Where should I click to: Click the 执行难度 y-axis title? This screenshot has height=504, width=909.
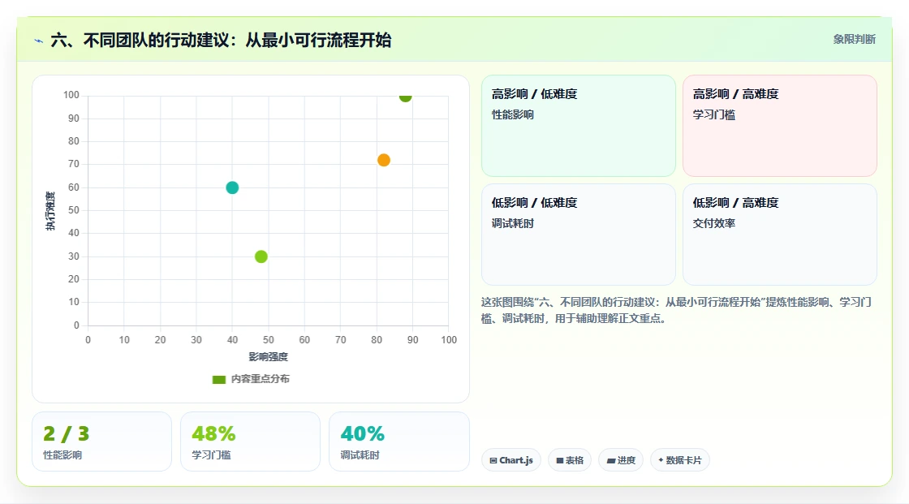point(50,210)
